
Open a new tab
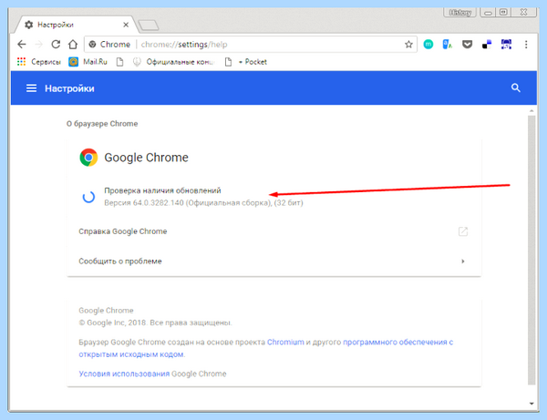coord(149,26)
